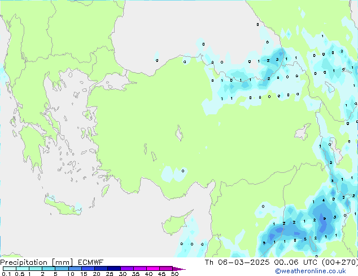This screenshot has width=358, height=276.
Task: Pick the 2–5 mm legend swatch
Action: [x=49, y=269]
